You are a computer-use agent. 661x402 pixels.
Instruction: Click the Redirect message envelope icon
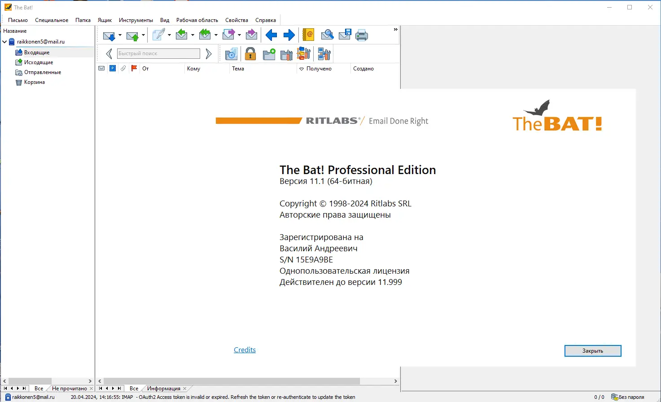252,35
